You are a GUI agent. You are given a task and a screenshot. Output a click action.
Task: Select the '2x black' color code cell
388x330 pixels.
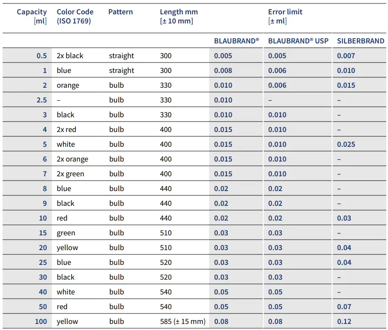(x=70, y=56)
